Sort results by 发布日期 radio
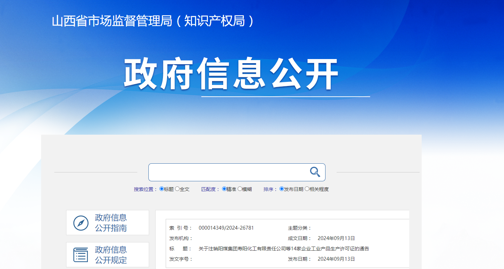The image size is (504, 269). [x=282, y=189]
